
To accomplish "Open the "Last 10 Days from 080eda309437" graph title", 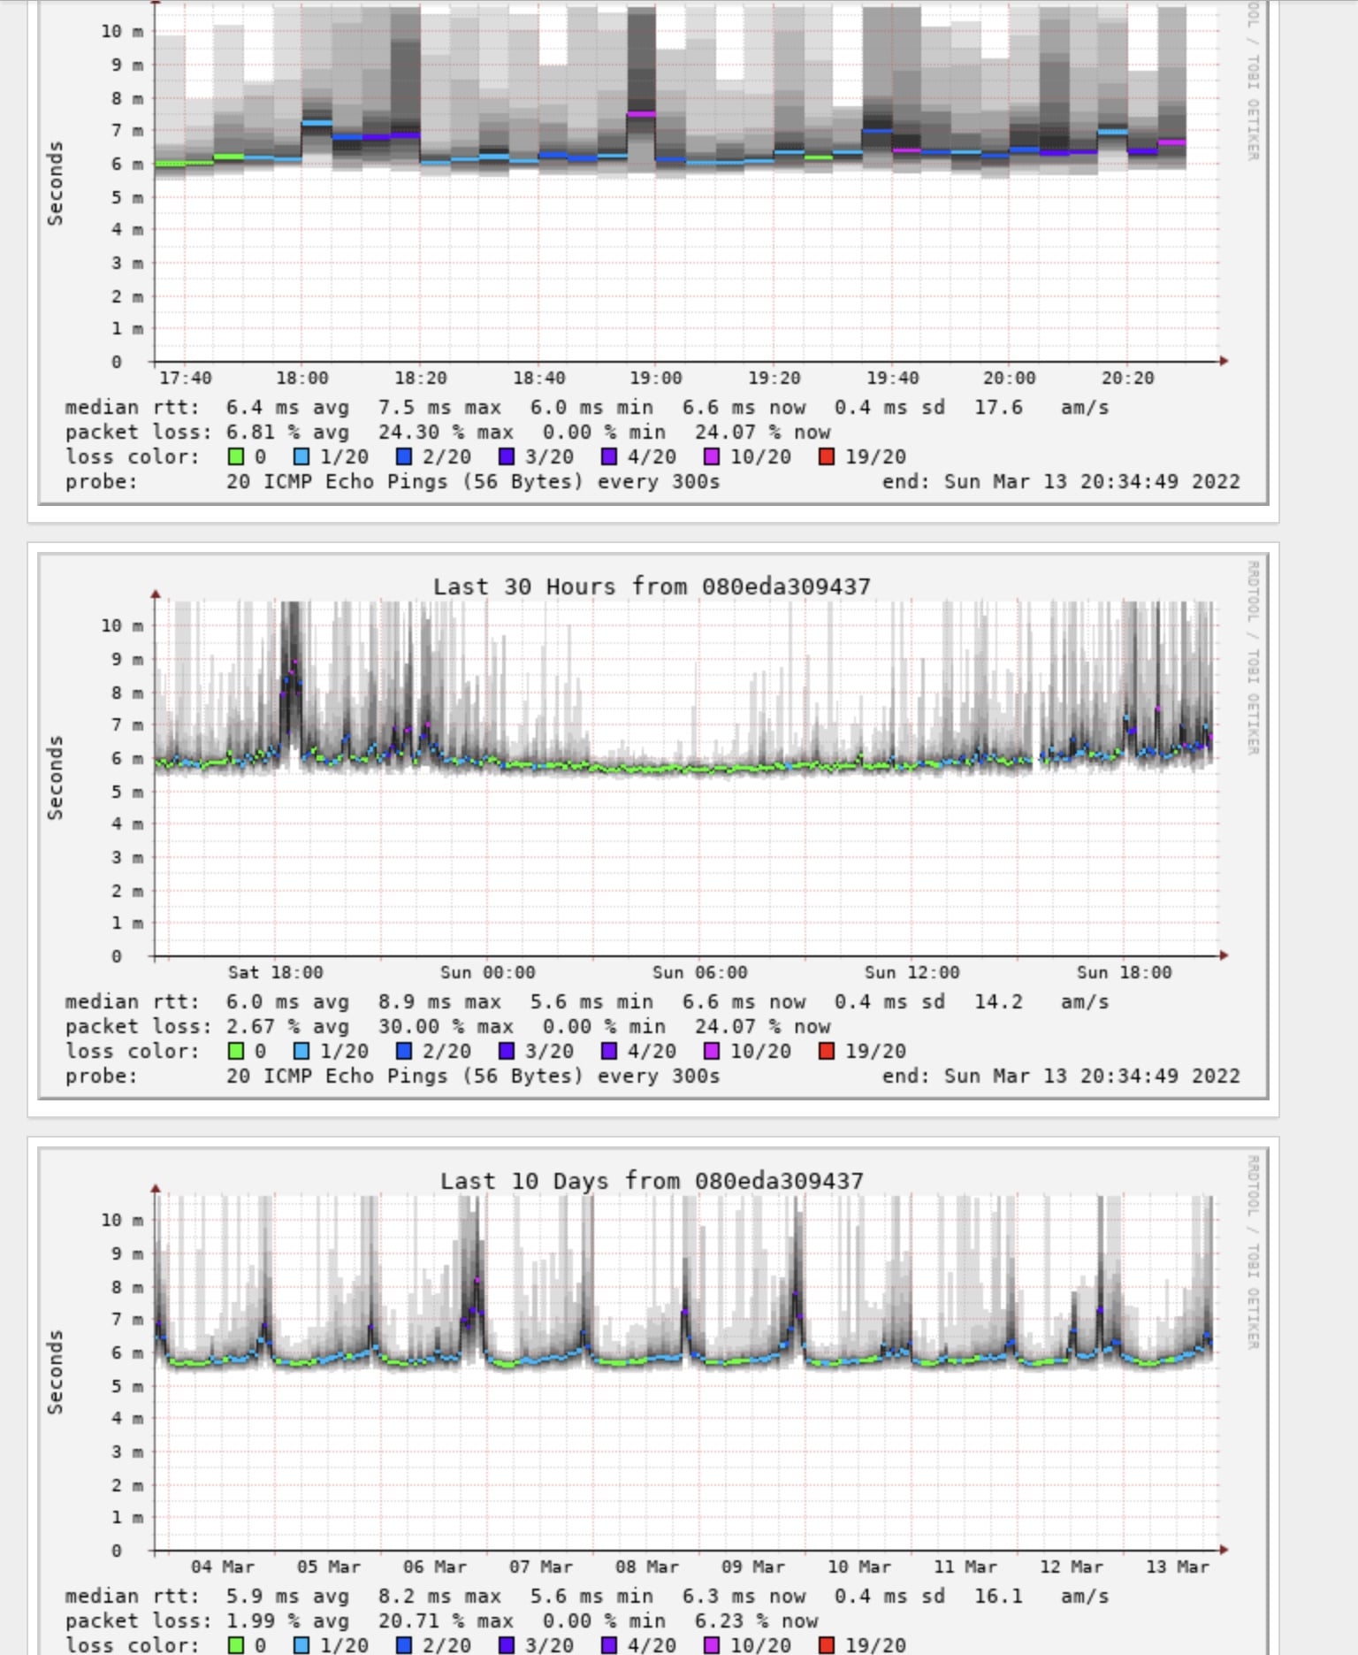I will [x=652, y=1181].
